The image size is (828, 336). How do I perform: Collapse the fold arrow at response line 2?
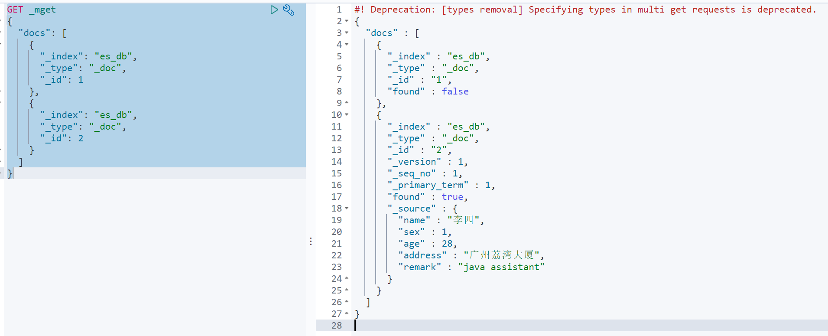347,21
